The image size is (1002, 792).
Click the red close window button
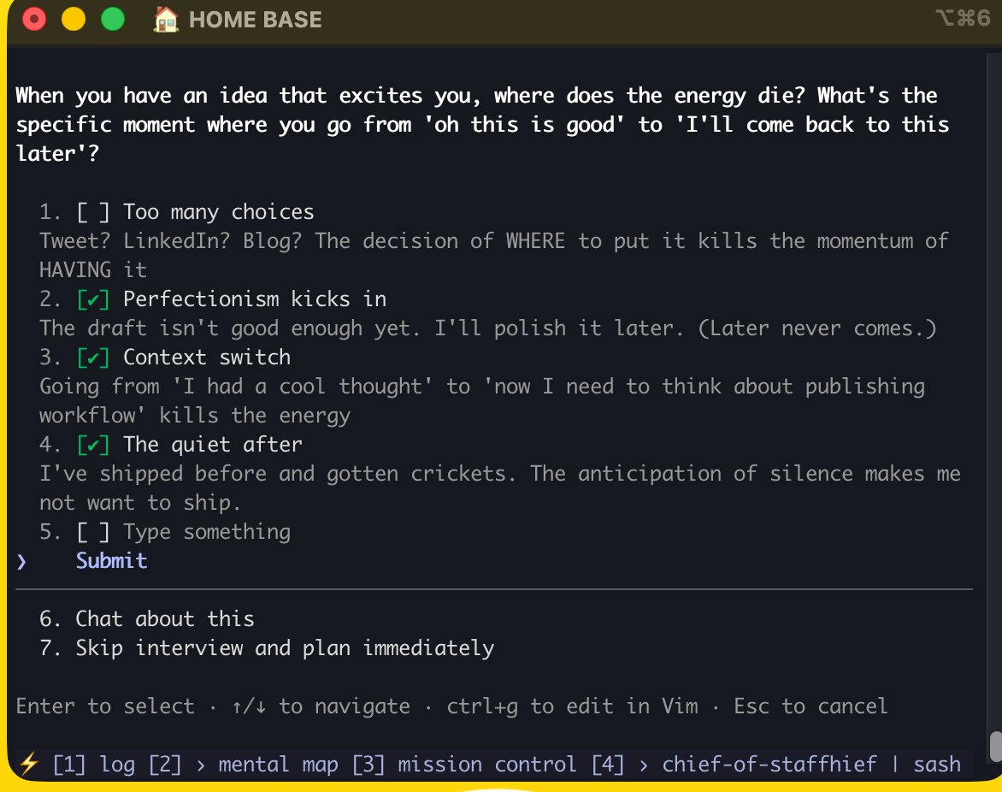(x=34, y=19)
